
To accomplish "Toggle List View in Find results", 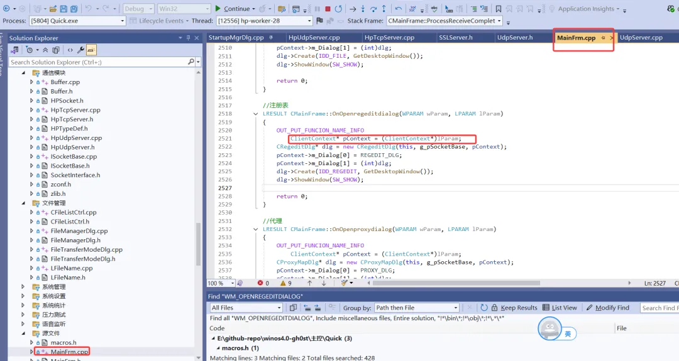I will pos(560,308).
